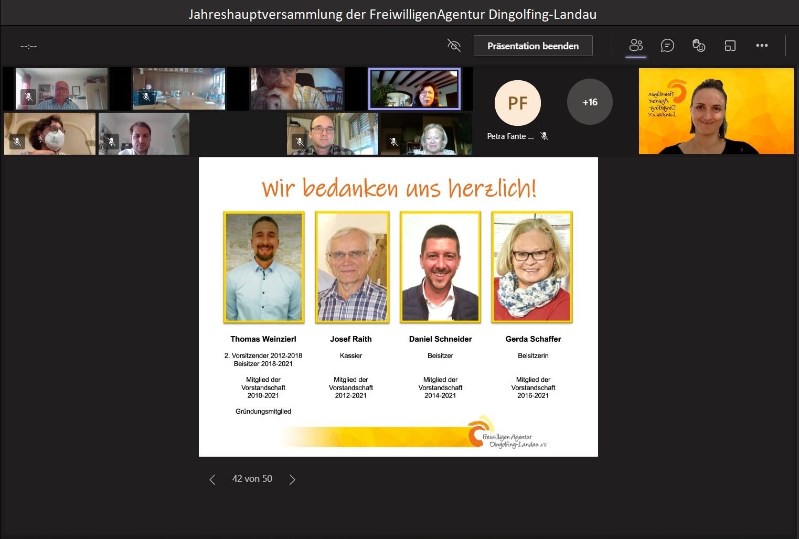The height and width of the screenshot is (539, 799).
Task: Select video of man resting chin on hand
Action: tap(297, 89)
